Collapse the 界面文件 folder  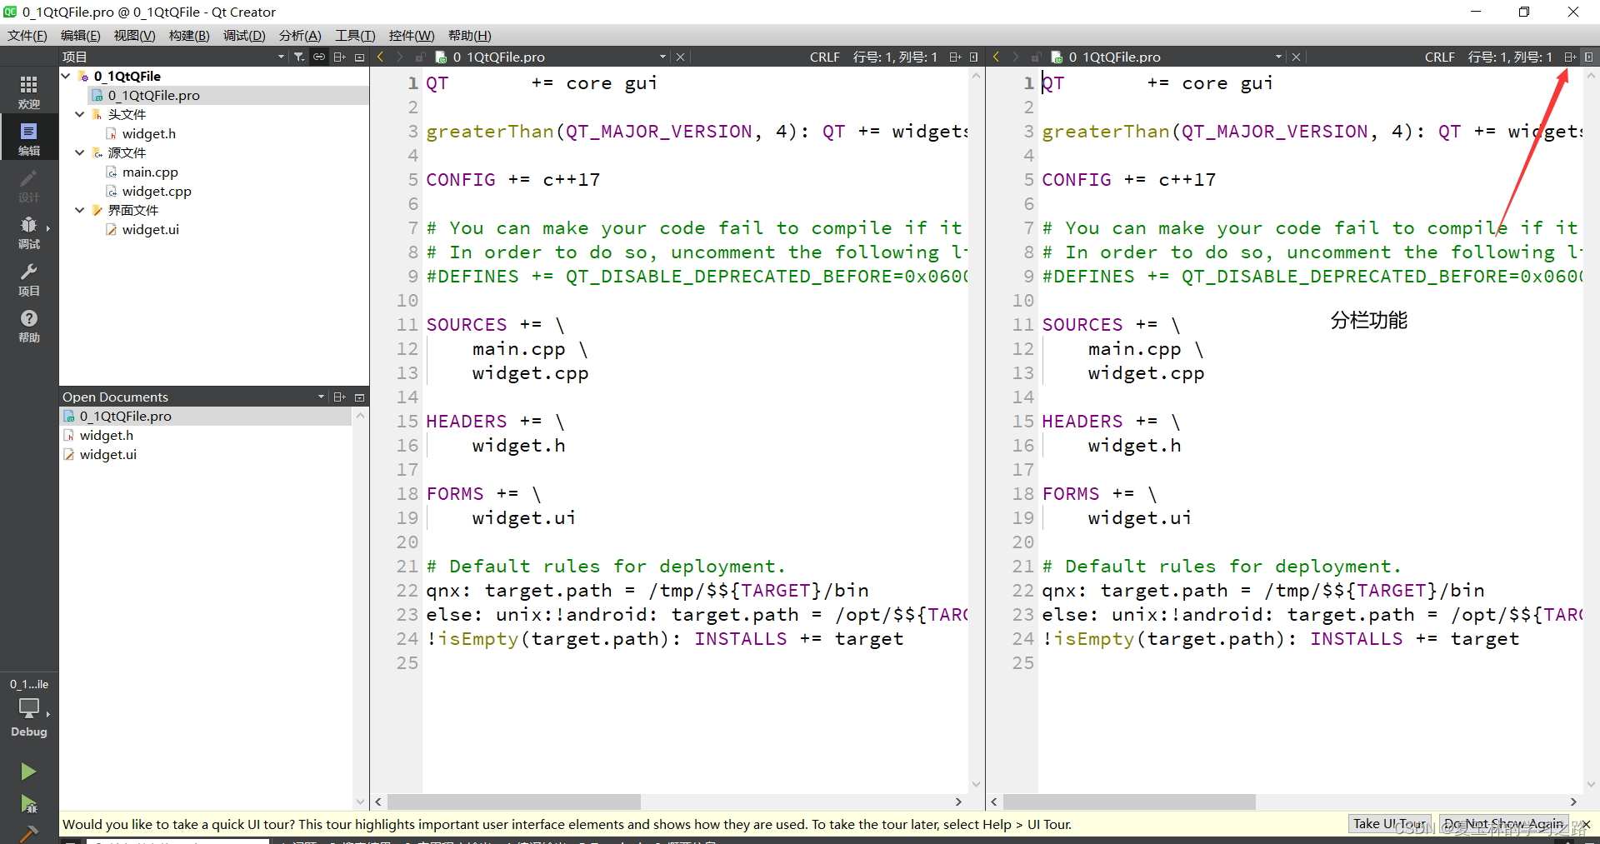80,210
